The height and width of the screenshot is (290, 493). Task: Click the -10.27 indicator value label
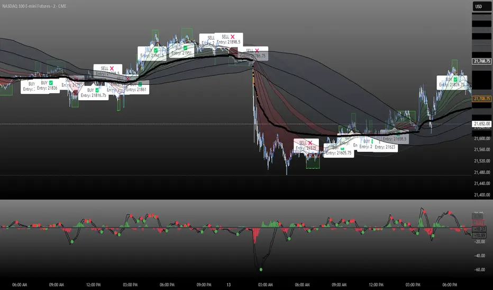(x=479, y=229)
